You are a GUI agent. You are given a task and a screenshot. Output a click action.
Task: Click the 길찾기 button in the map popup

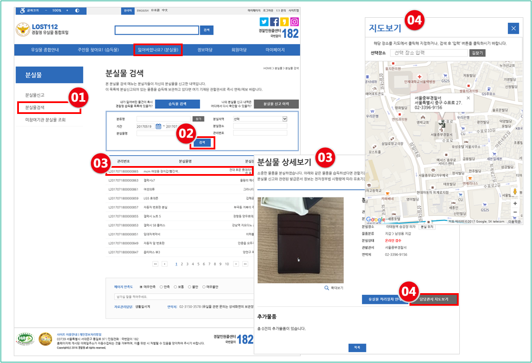[478, 53]
